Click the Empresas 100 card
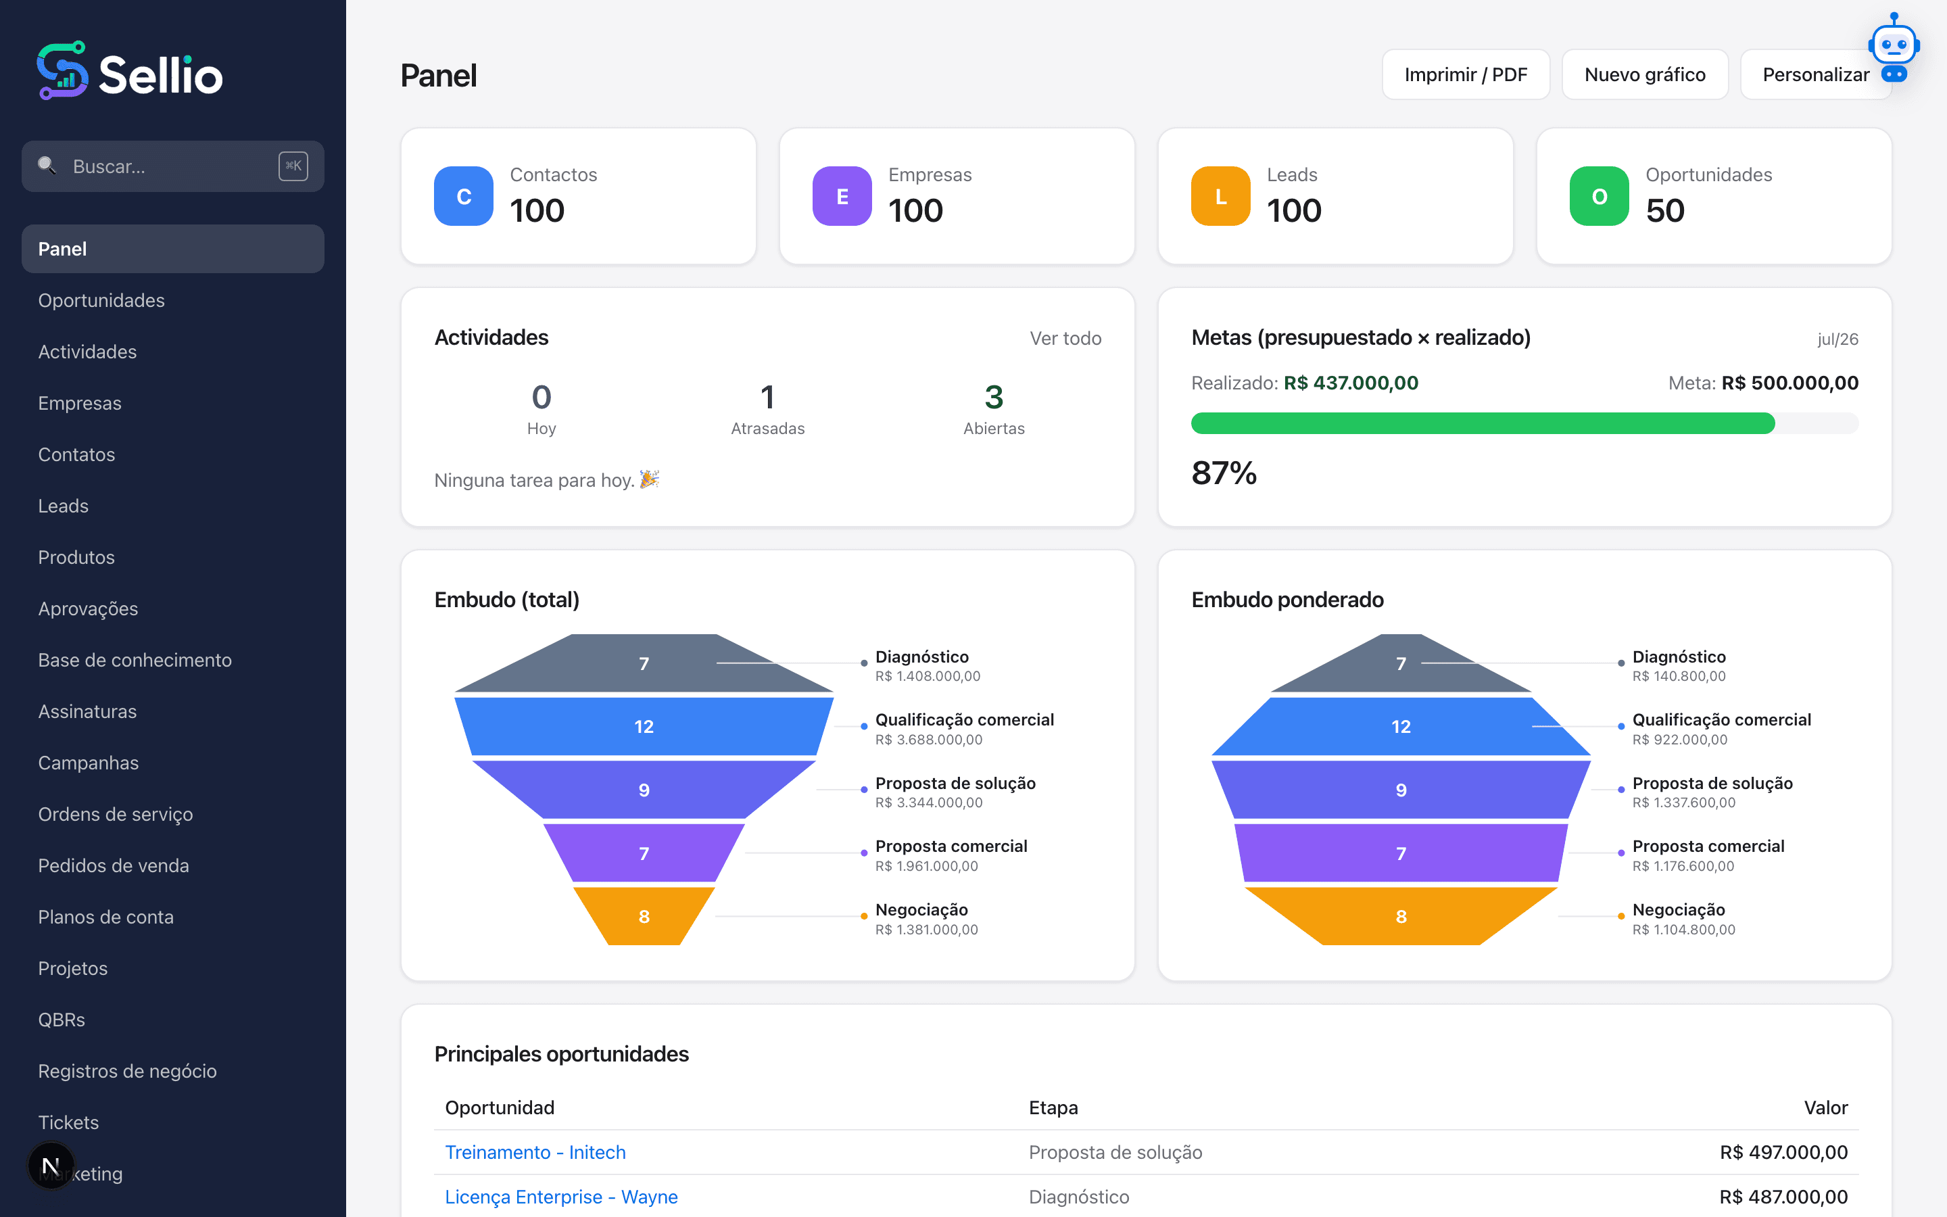The width and height of the screenshot is (1947, 1217). [957, 196]
